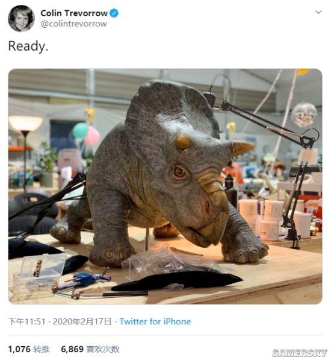Click the triceratops nose horn in the photo
331x360 pixels.
tap(243, 147)
